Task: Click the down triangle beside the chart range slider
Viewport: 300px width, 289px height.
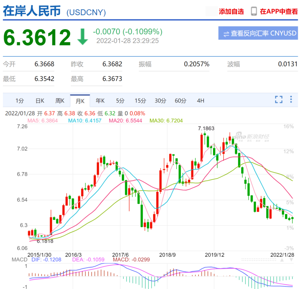Action: [291, 260]
